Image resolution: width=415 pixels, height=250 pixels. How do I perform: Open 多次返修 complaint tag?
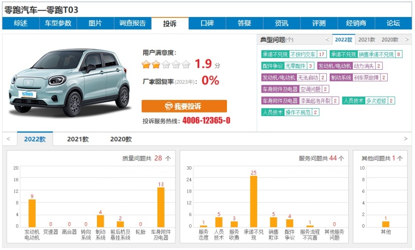(368, 101)
